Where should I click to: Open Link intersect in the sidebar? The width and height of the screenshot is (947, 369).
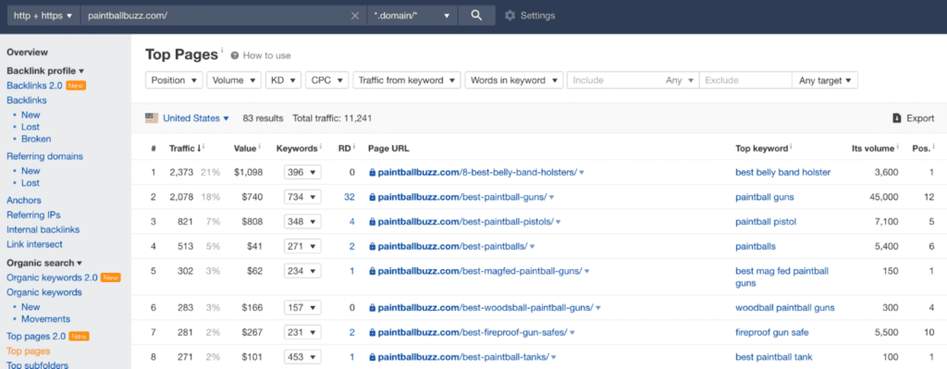click(x=34, y=244)
